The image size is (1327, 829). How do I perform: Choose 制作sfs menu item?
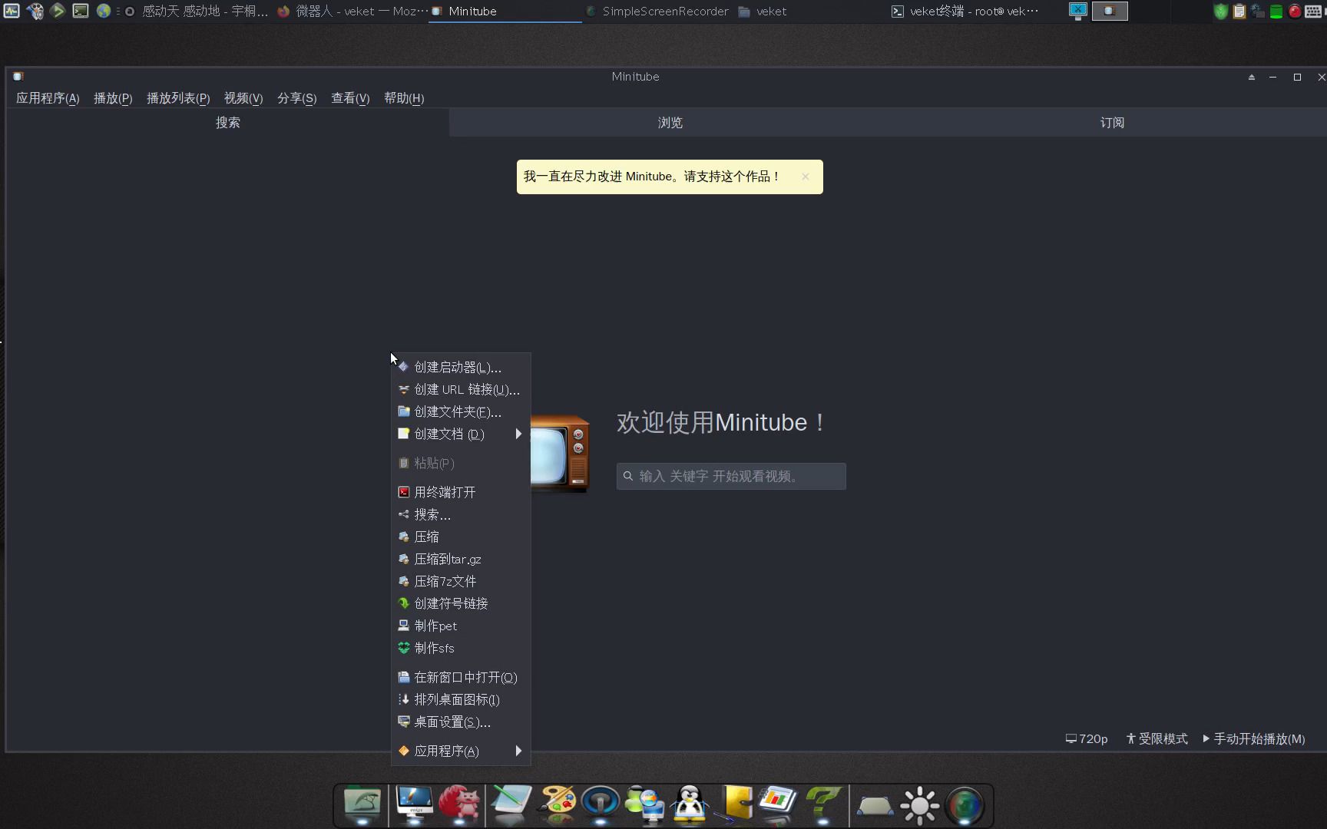pyautogui.click(x=461, y=648)
